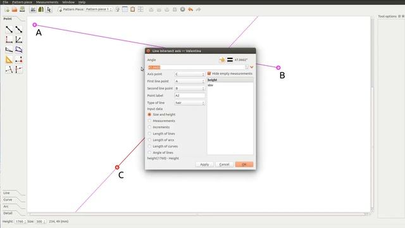Select Angle of lines radio button
This screenshot has width=405, height=228.
pyautogui.click(x=149, y=153)
